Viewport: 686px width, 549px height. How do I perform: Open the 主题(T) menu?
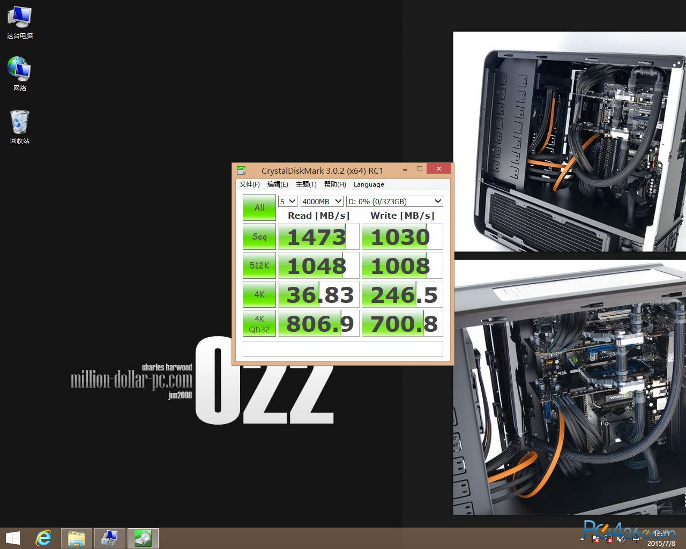(306, 184)
